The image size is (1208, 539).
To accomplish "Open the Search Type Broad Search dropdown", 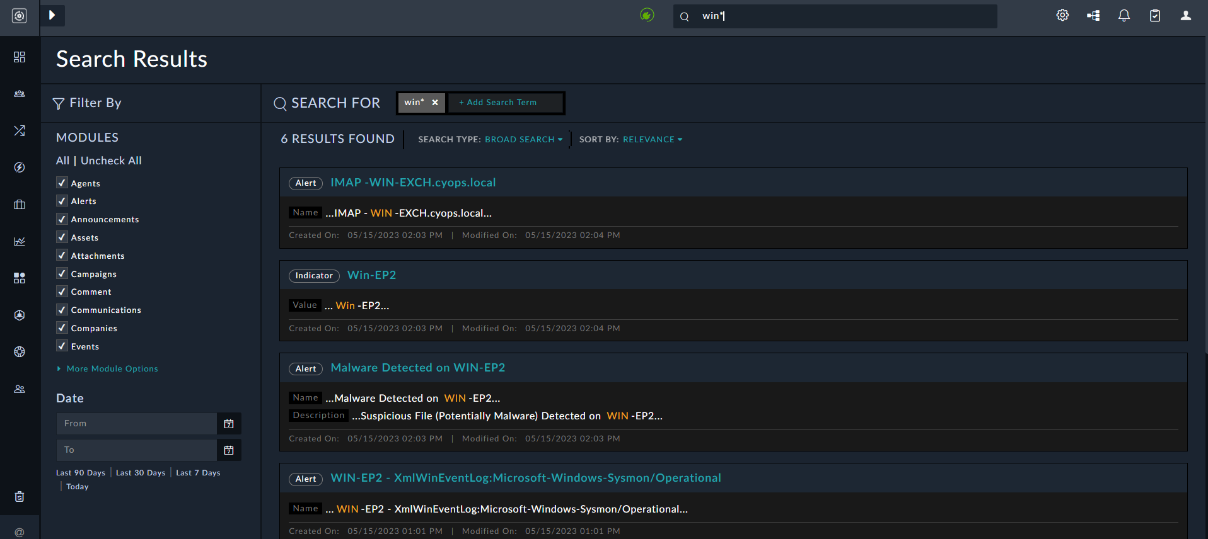I will (x=523, y=139).
